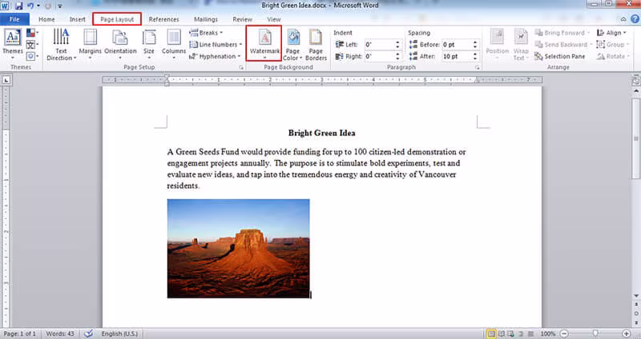The width and height of the screenshot is (641, 339).
Task: Open the Watermark gallery
Action: click(x=264, y=43)
